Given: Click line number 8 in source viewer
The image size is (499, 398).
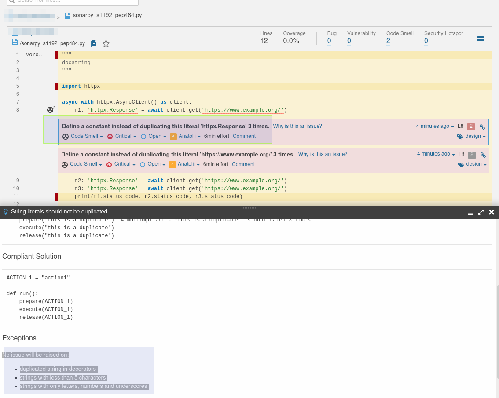Looking at the screenshot, I should pos(18,110).
